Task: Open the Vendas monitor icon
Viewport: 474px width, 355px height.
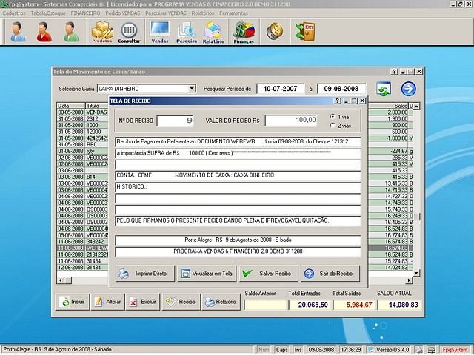Action: (159, 31)
